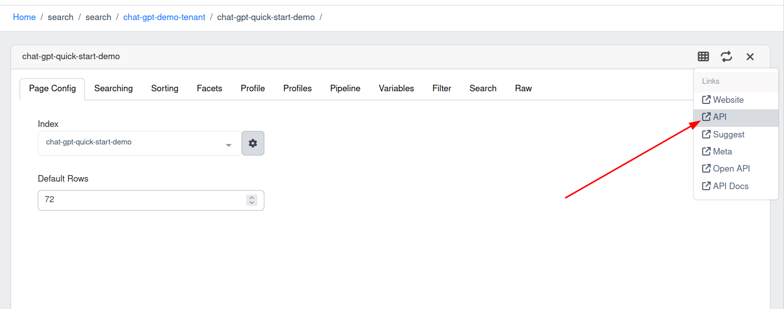Switch to the Variables tab
Image resolution: width=784 pixels, height=309 pixels.
point(397,89)
